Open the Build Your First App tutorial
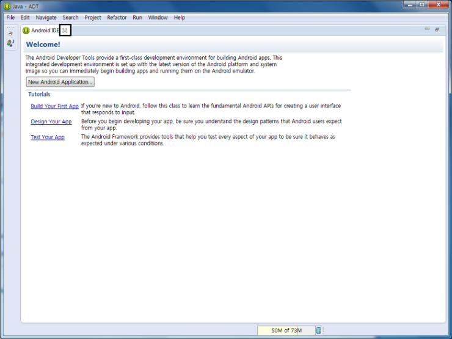Image resolution: width=452 pixels, height=339 pixels. click(x=55, y=106)
